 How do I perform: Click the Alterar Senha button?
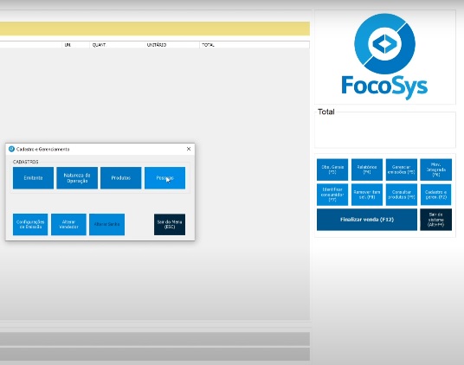(106, 225)
